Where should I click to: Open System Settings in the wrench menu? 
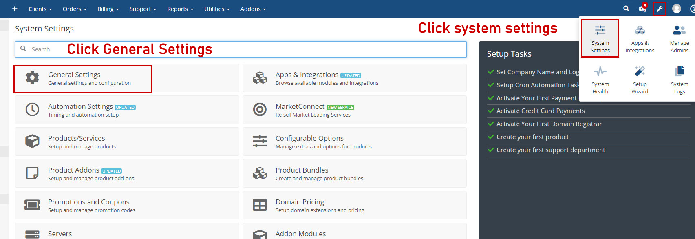(600, 38)
